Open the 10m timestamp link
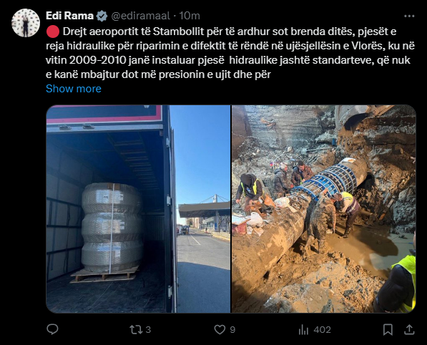The height and width of the screenshot is (345, 427). (x=190, y=16)
